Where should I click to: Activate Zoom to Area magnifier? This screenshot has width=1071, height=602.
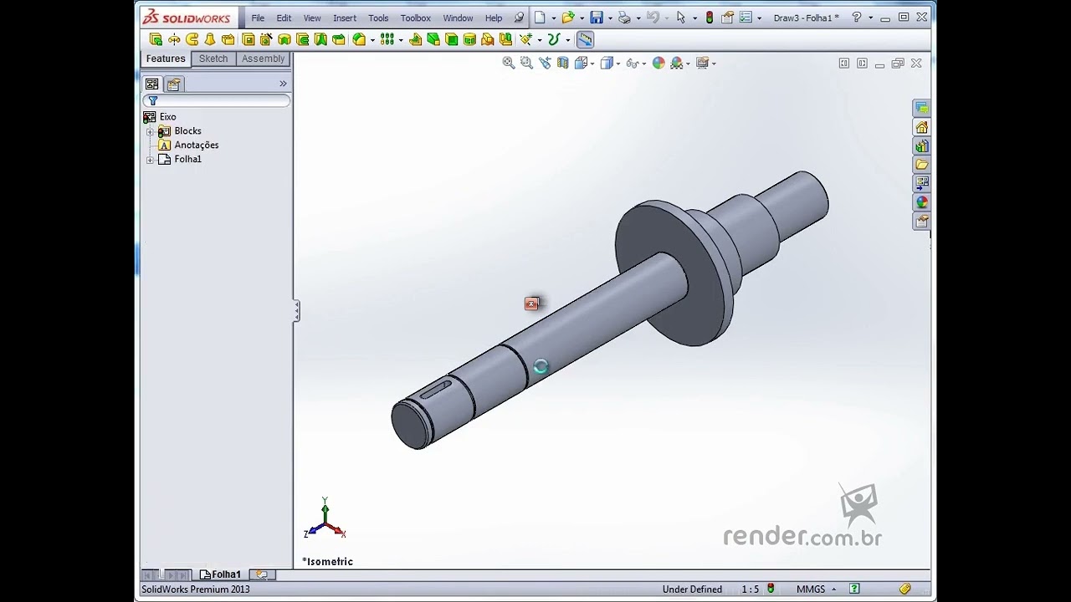click(526, 63)
